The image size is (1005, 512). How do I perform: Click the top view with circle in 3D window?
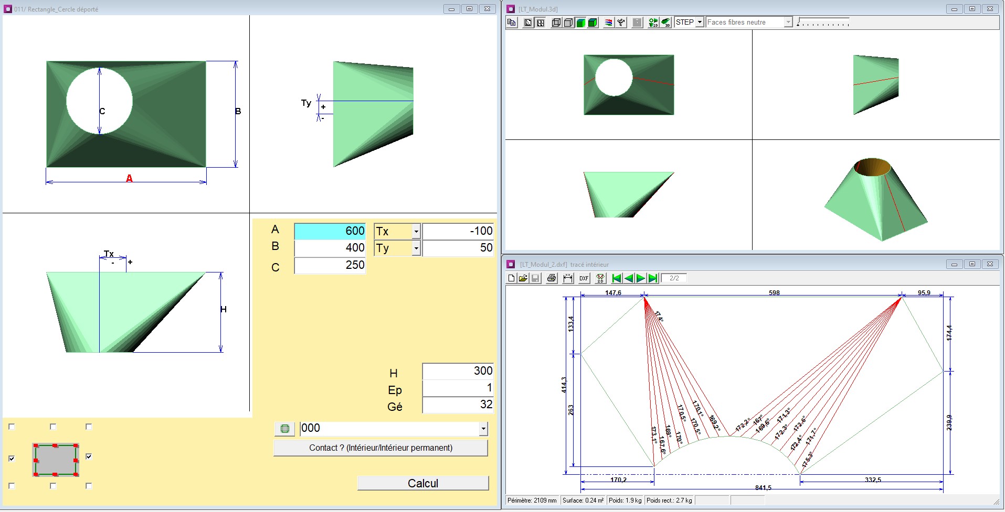pyautogui.click(x=629, y=84)
